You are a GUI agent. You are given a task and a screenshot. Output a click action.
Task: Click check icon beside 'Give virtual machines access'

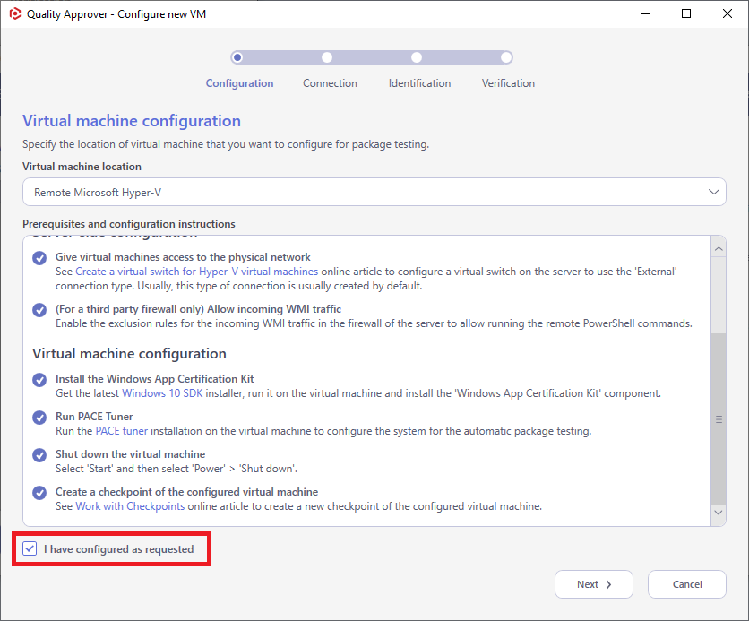[39, 258]
